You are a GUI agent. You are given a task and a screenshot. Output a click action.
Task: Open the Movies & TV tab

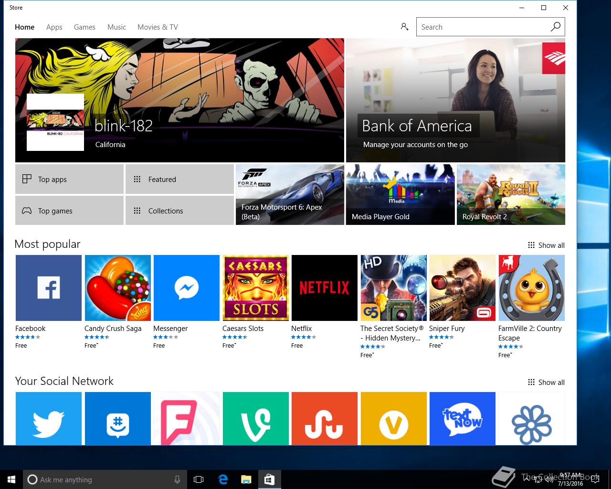tap(158, 27)
